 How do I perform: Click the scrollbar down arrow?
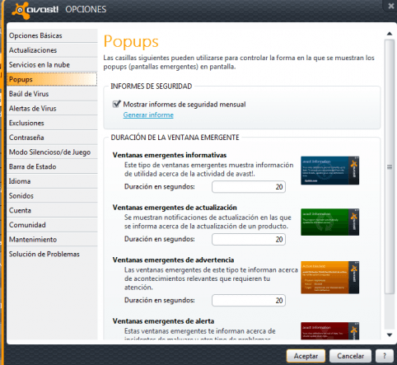390,335
